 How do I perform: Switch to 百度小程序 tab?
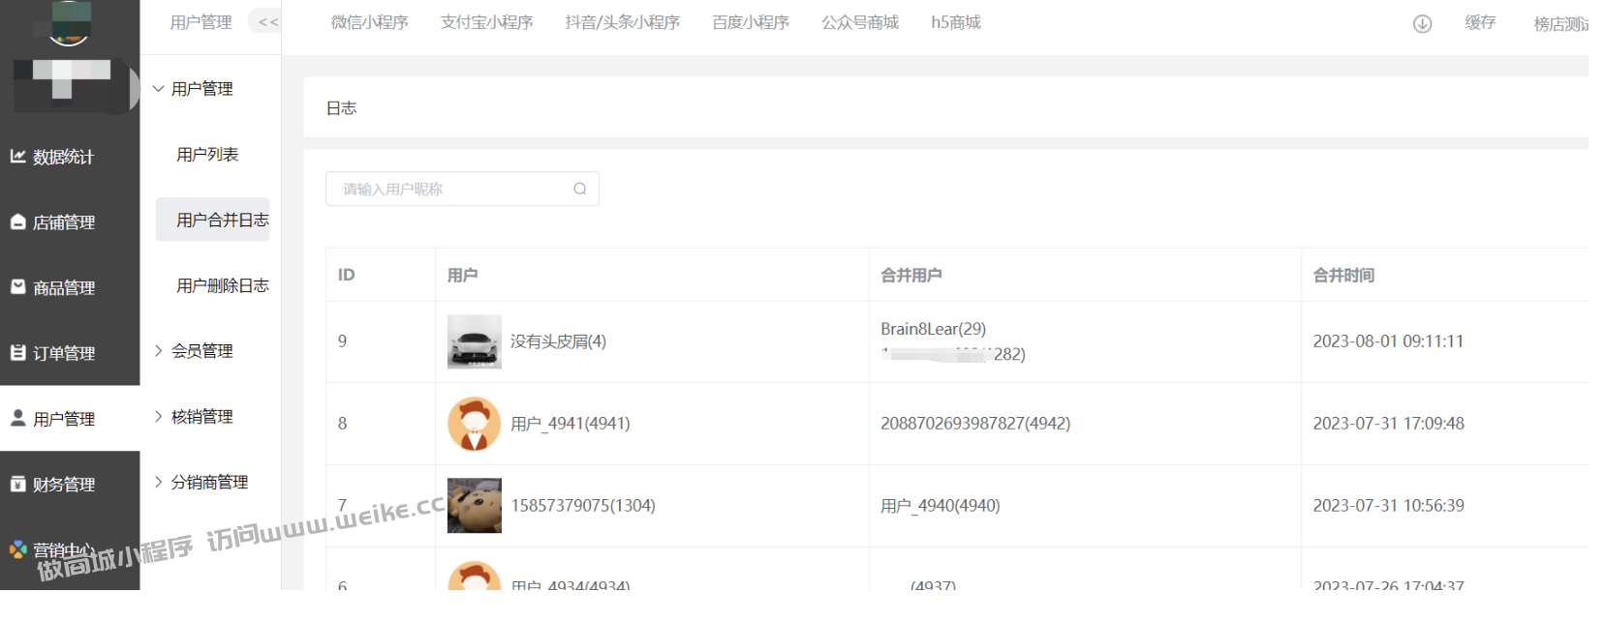click(751, 22)
